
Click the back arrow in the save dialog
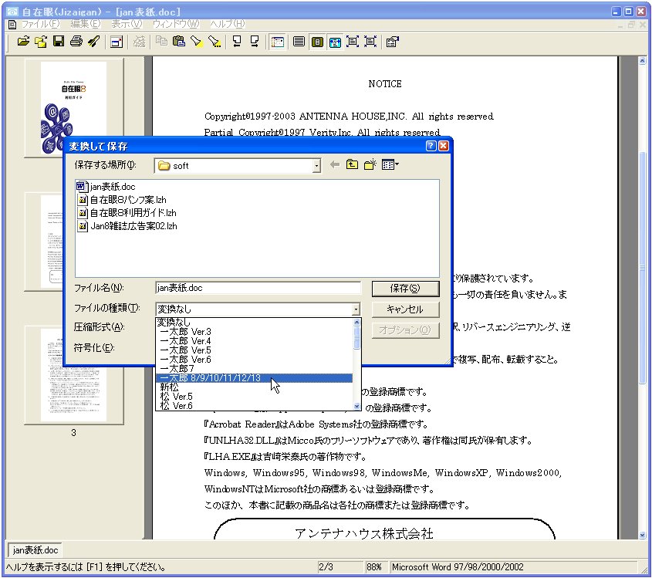[335, 164]
